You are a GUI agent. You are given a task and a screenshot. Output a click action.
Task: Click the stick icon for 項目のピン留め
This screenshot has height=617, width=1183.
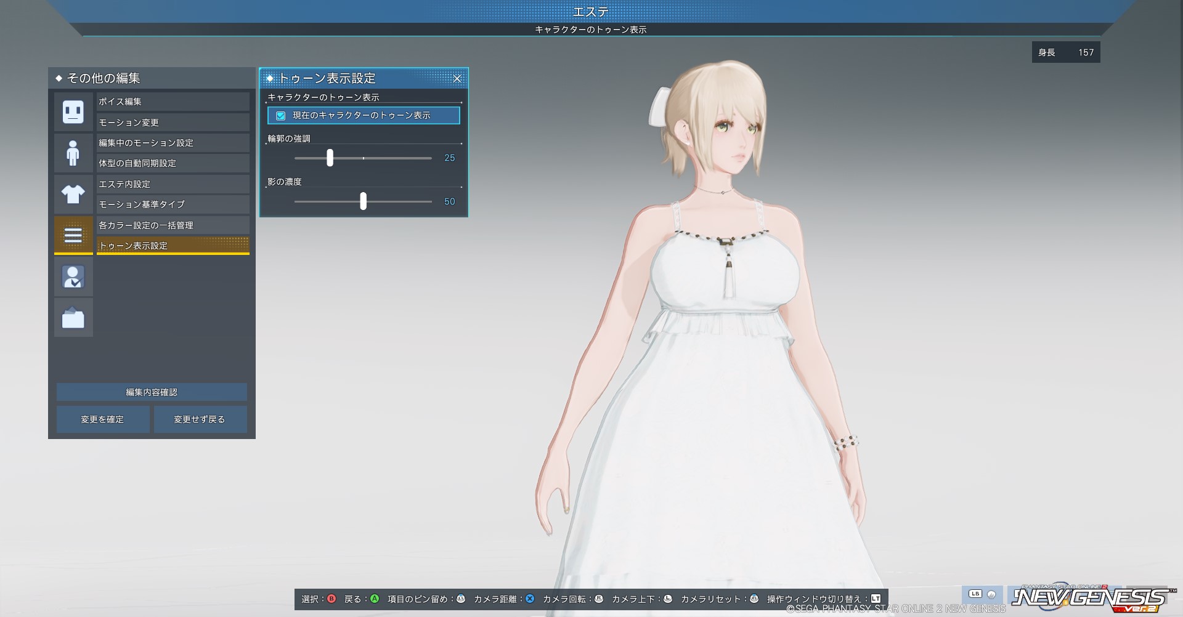tap(460, 599)
